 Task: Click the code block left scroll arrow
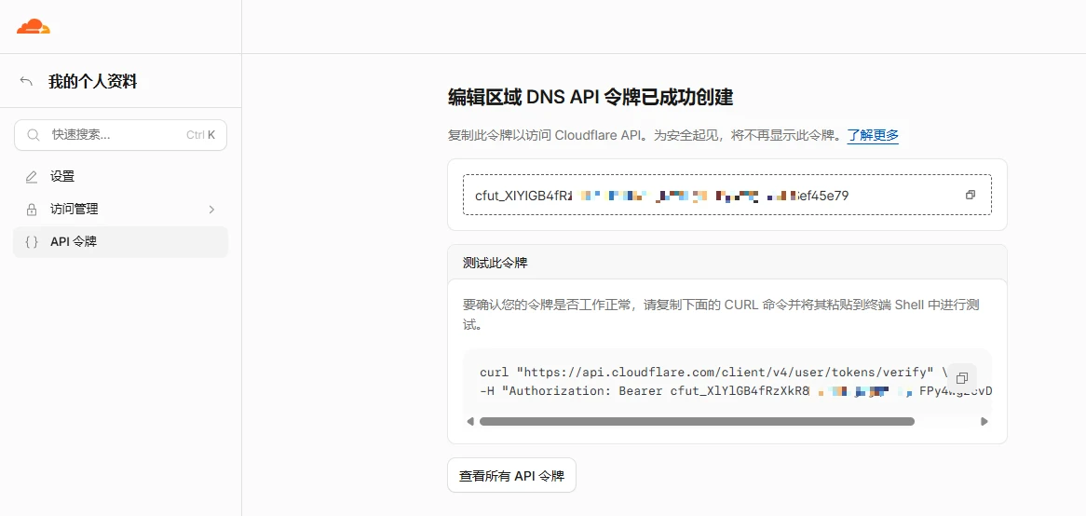click(470, 421)
